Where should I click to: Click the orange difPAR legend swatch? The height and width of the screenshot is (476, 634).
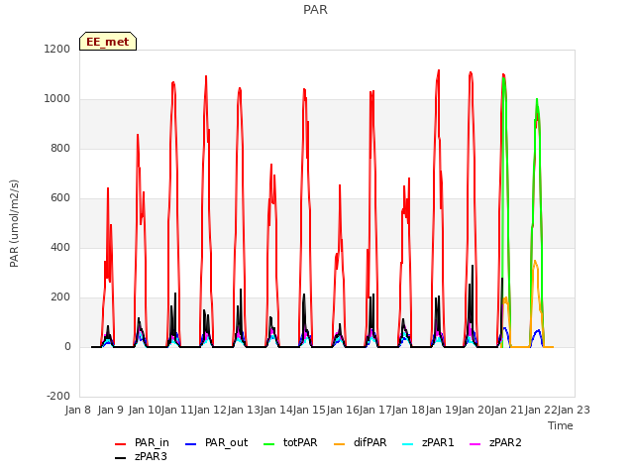339,444
